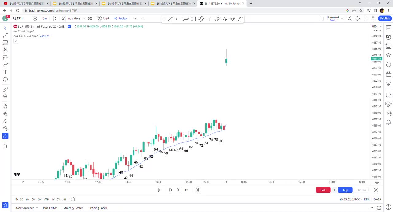393x212 pixels.
Task: Step replay forward one bar
Action: 178,190
